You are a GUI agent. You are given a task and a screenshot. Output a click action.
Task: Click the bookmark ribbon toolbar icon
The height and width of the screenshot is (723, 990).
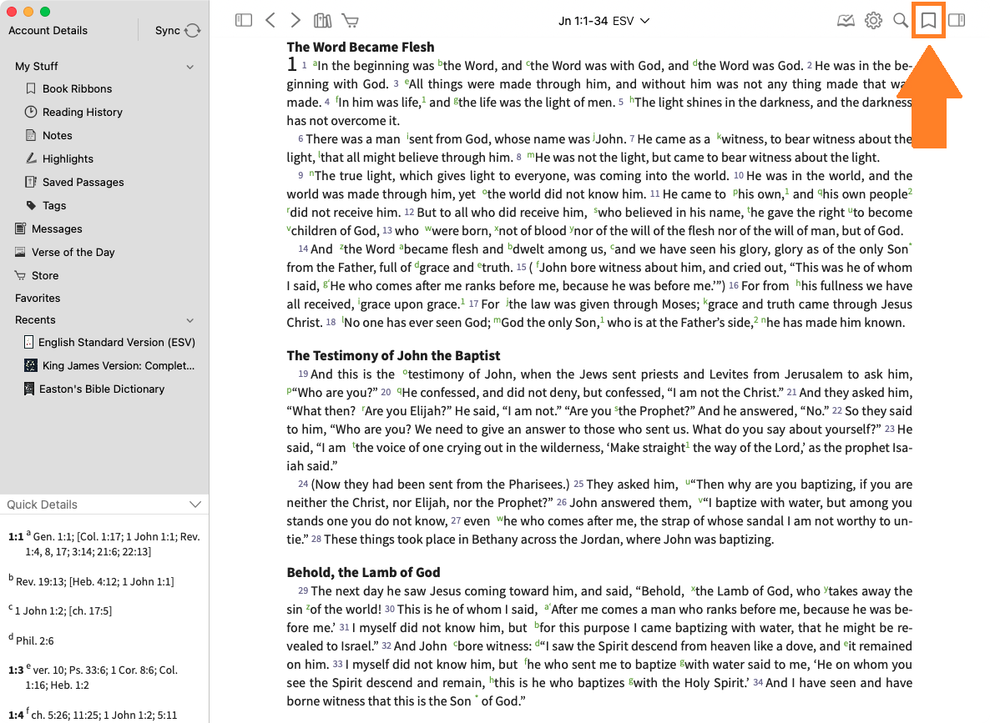pos(928,21)
